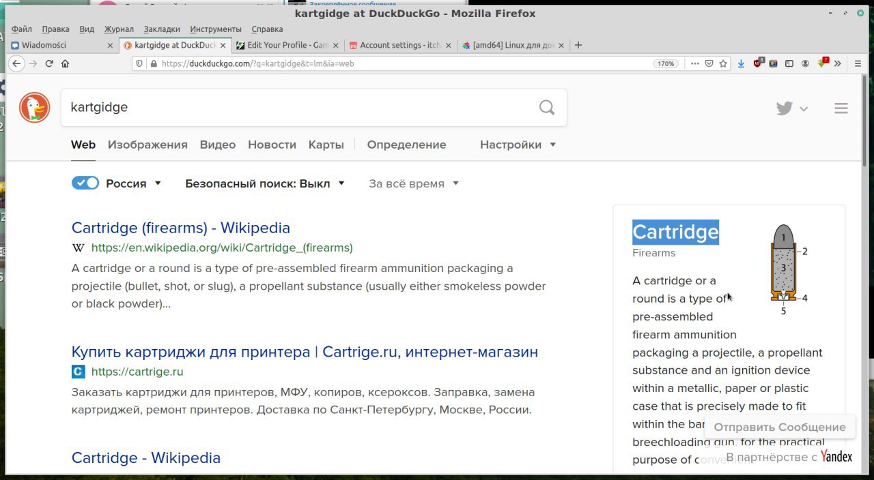Viewport: 874px width, 480px height.
Task: Submit search with magnifier icon
Action: pos(547,108)
